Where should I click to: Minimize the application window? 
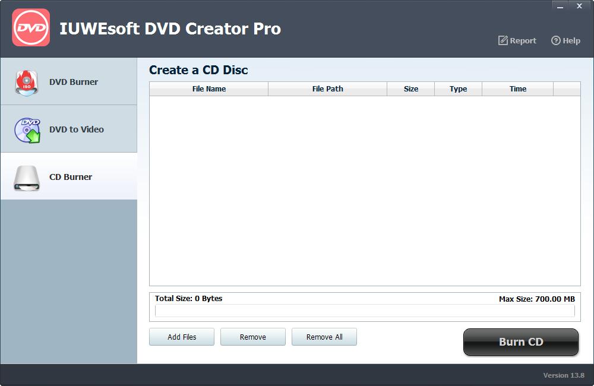[x=560, y=6]
